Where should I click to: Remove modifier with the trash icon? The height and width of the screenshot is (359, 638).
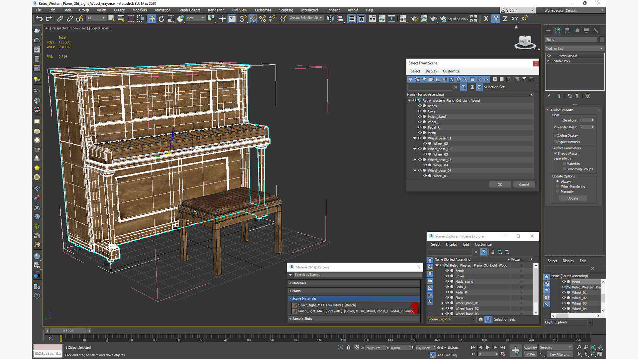pos(577,96)
